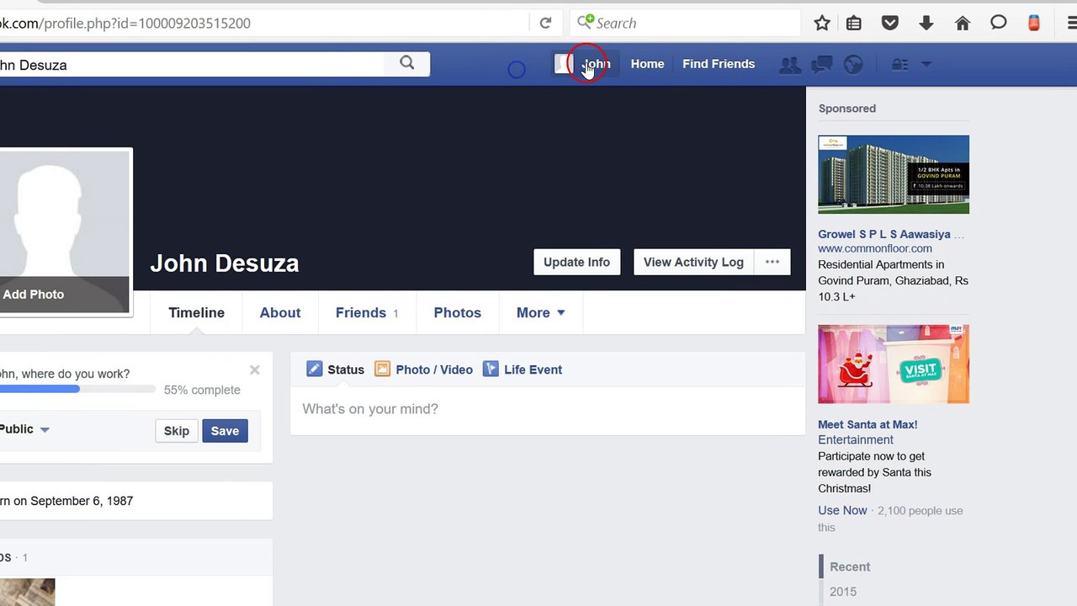1077x606 pixels.
Task: Show Firefox bookmarks list
Action: tap(854, 23)
